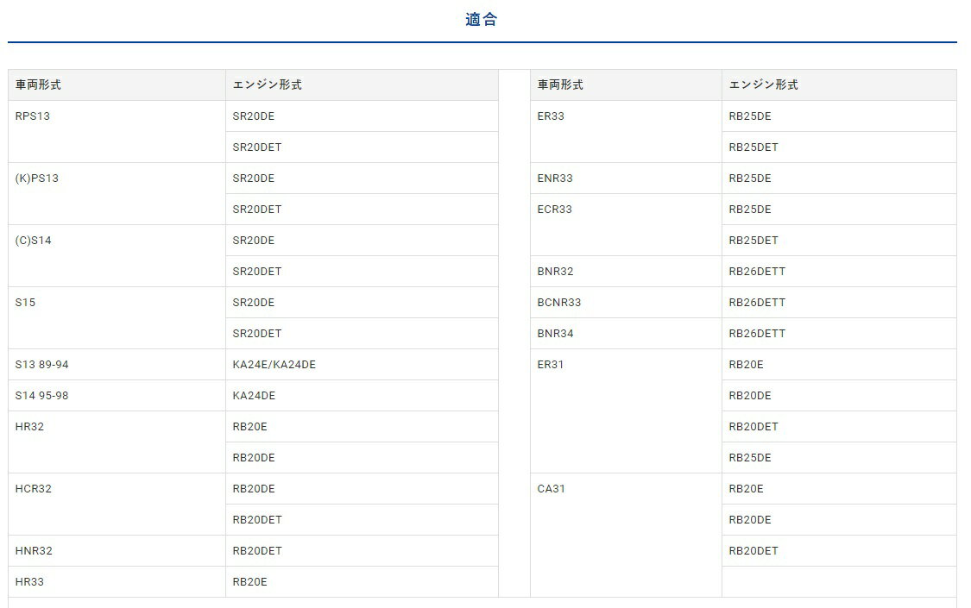Image resolution: width=971 pixels, height=608 pixels.
Task: Select the (K)PS13 vehicle model cell
Action: pos(37,179)
